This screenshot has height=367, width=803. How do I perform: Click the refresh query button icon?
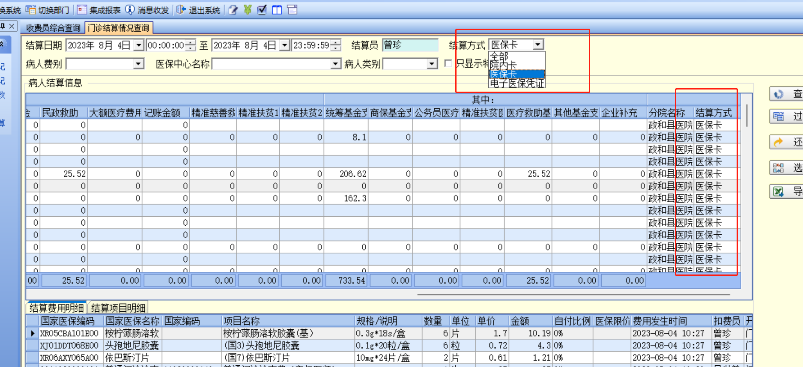[779, 94]
